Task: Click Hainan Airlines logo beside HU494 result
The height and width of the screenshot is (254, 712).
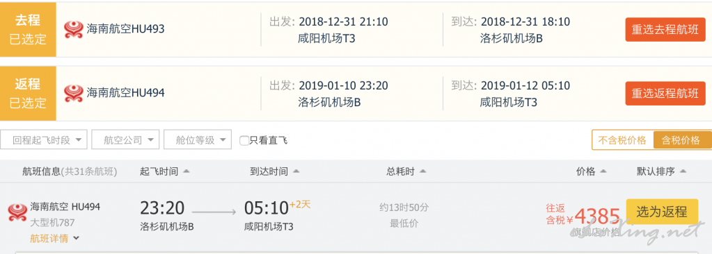Action: coord(17,213)
